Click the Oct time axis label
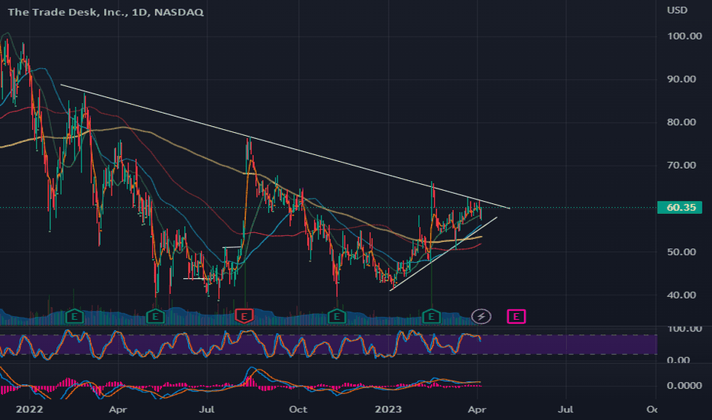The height and width of the screenshot is (420, 712). click(298, 409)
